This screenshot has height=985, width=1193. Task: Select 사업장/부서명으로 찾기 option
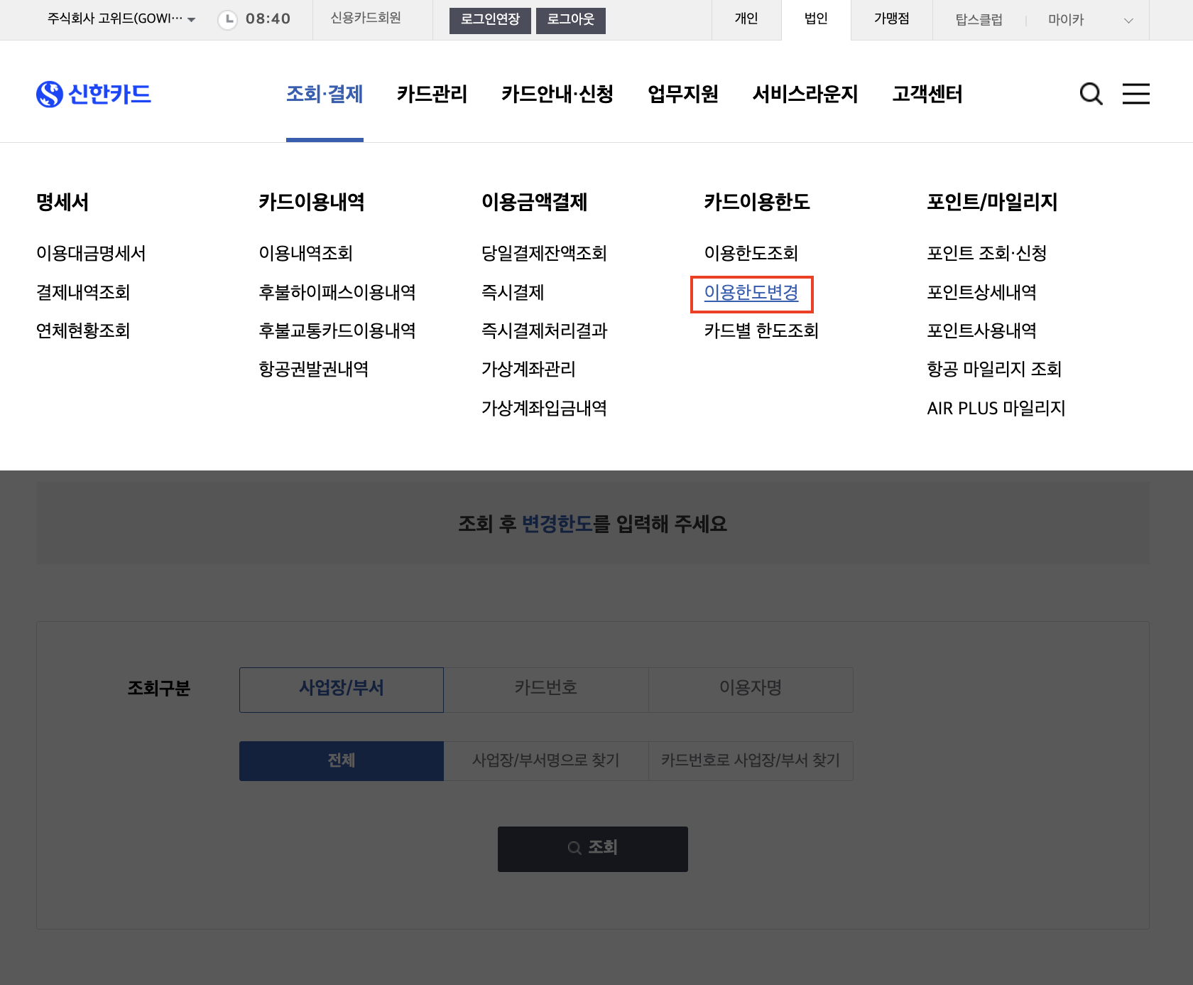pos(545,760)
